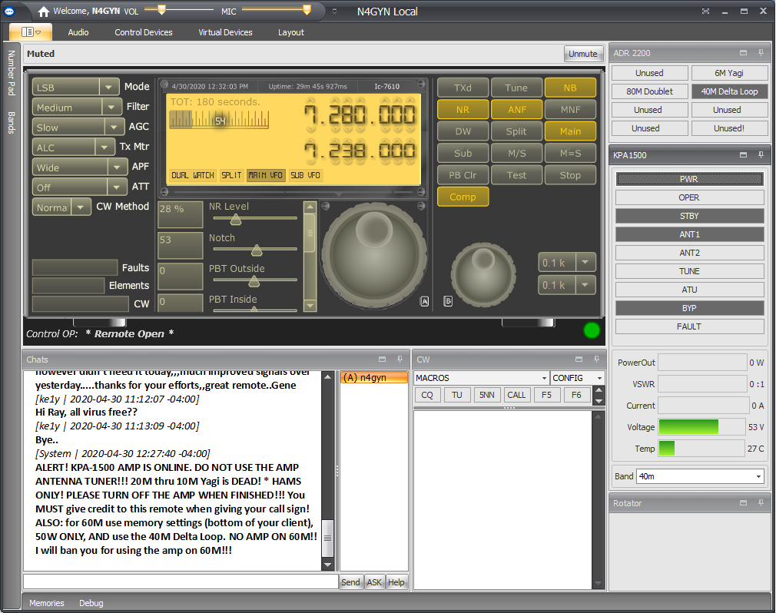Click the Send chat button
Screen dimensions: 776x613
(350, 582)
